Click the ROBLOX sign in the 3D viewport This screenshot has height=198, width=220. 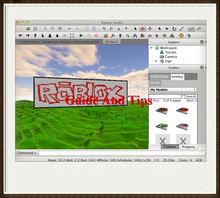click(81, 92)
